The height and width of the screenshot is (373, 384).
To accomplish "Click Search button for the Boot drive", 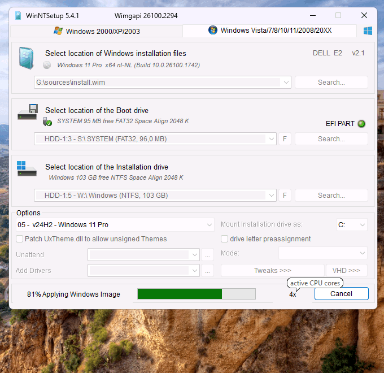I will click(331, 139).
